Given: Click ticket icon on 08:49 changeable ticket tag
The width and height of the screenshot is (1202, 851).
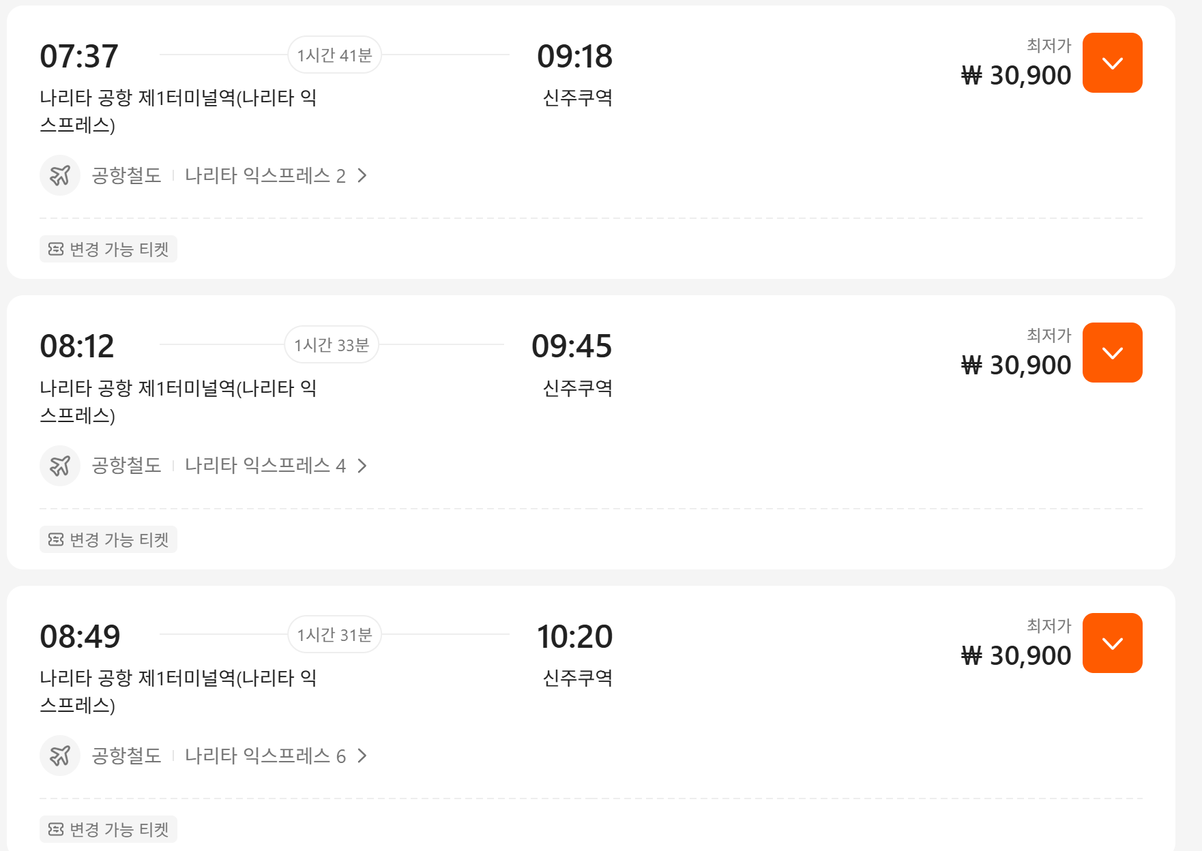Looking at the screenshot, I should pyautogui.click(x=56, y=830).
